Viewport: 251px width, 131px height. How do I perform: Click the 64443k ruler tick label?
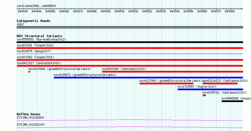tap(23, 12)
